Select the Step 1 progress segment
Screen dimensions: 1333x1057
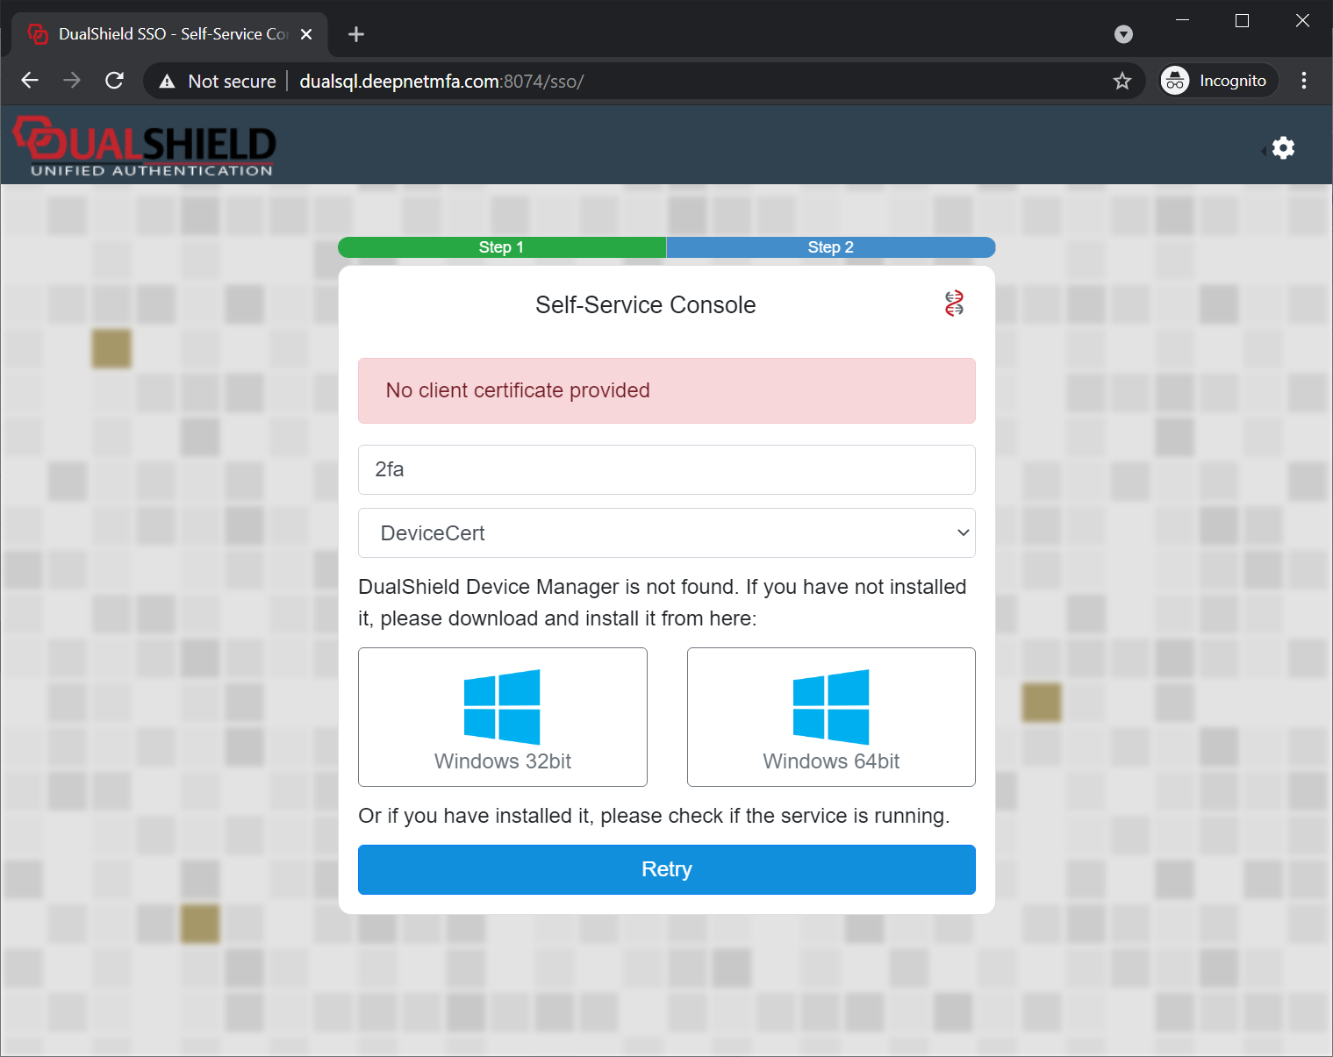502,247
